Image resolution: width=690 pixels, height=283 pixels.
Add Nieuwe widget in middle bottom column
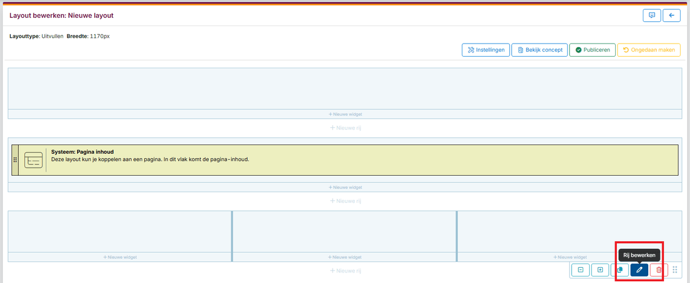coord(345,257)
